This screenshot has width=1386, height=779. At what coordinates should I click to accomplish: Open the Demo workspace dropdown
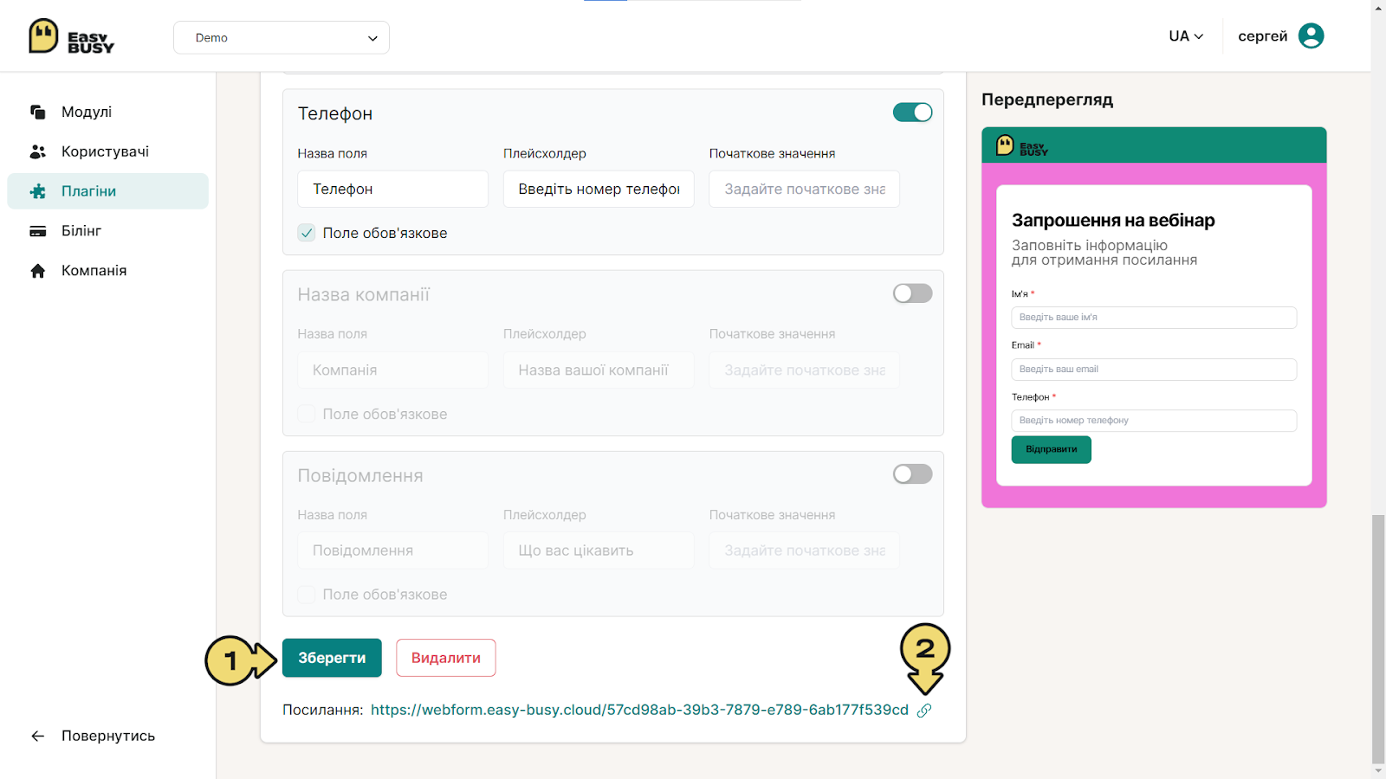tap(282, 37)
